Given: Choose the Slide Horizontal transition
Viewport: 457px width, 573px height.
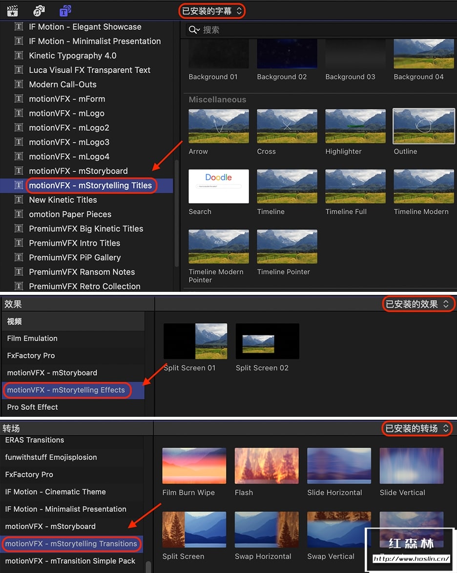Looking at the screenshot, I should pyautogui.click(x=339, y=466).
